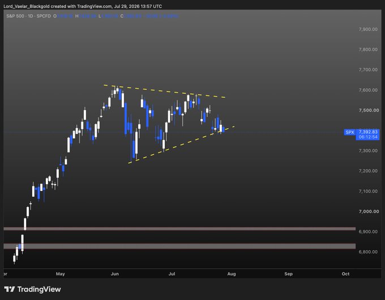The image size is (385, 300).
Task: Click the 7,392.83 current price label
Action: tap(368, 132)
